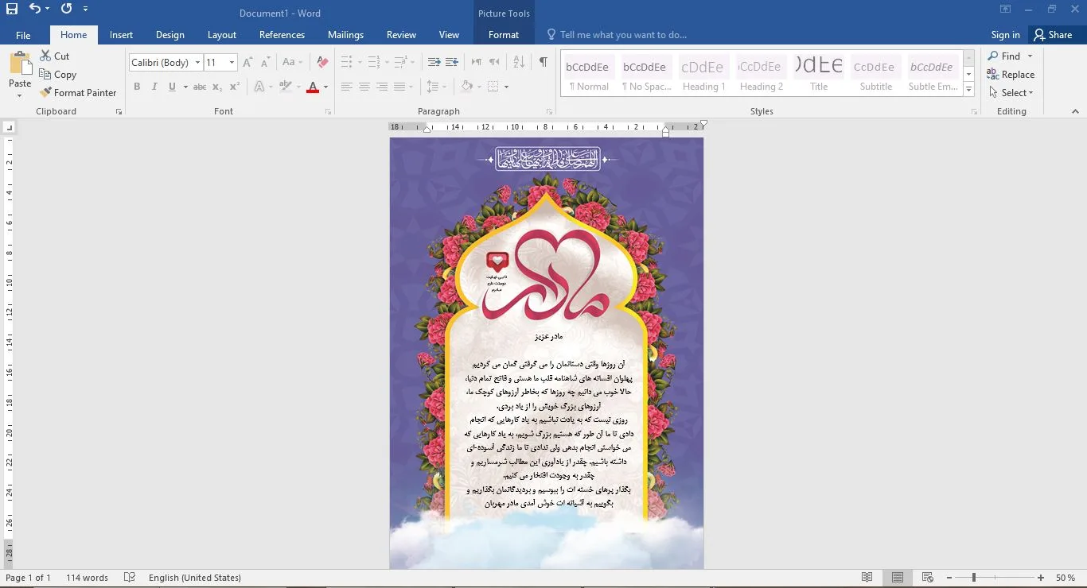The height and width of the screenshot is (588, 1087).
Task: Click the Shrink Font icon
Action: pos(265,63)
